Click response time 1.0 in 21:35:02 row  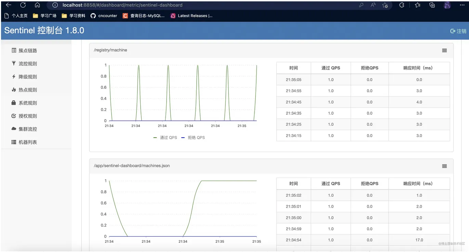point(419,195)
